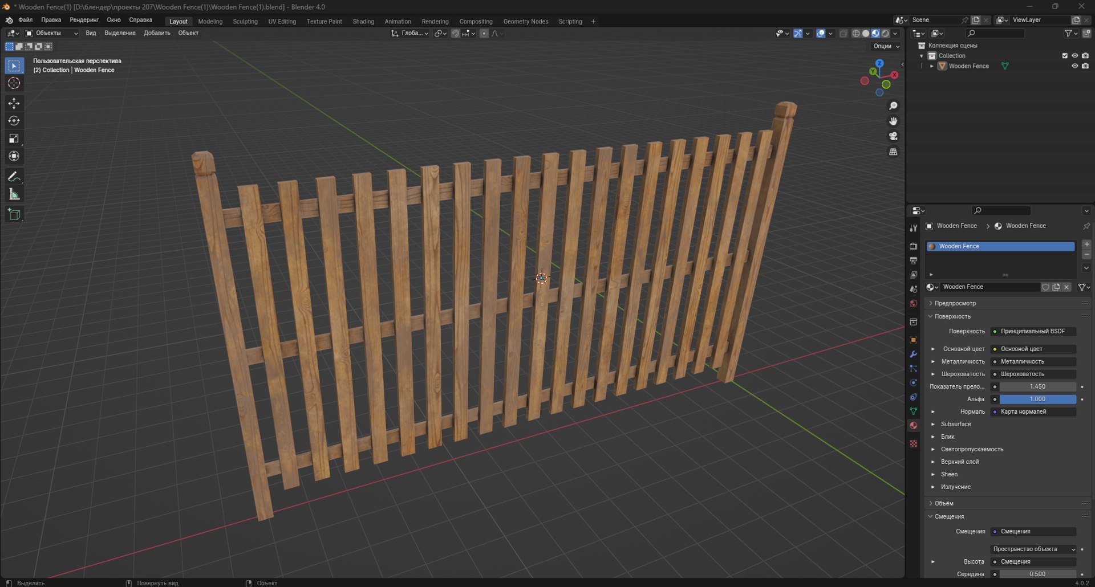Hide Wooden Fence object eye icon

tap(1074, 66)
